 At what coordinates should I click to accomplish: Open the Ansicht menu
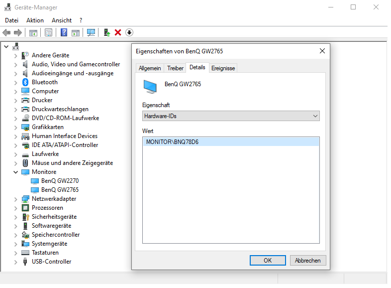pyautogui.click(x=62, y=20)
